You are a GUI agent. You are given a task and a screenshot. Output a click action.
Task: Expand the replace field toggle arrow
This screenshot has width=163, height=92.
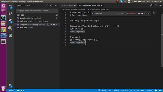92,14
